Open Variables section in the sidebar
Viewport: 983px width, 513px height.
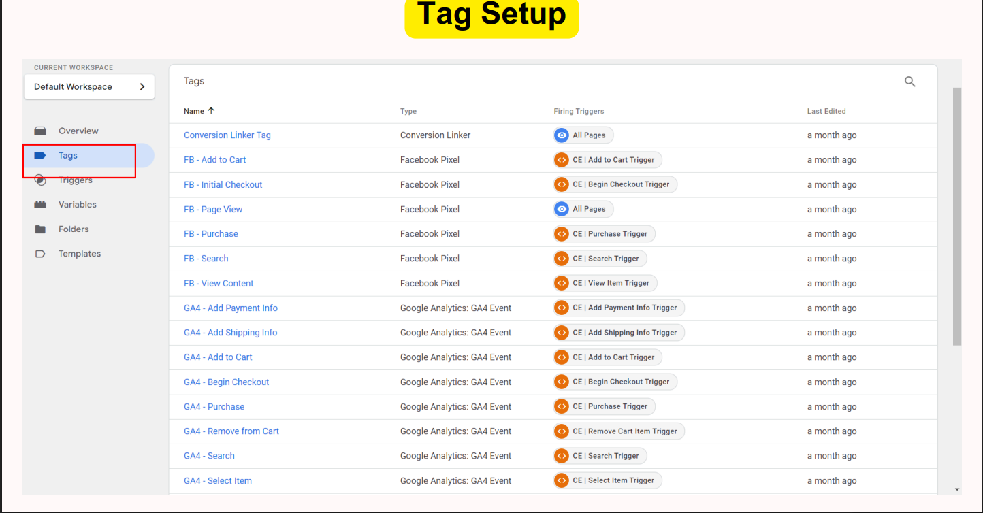click(x=78, y=204)
